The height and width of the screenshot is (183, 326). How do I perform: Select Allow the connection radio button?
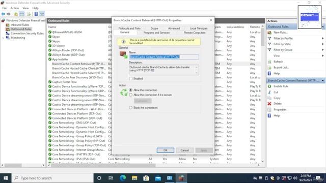130,90
